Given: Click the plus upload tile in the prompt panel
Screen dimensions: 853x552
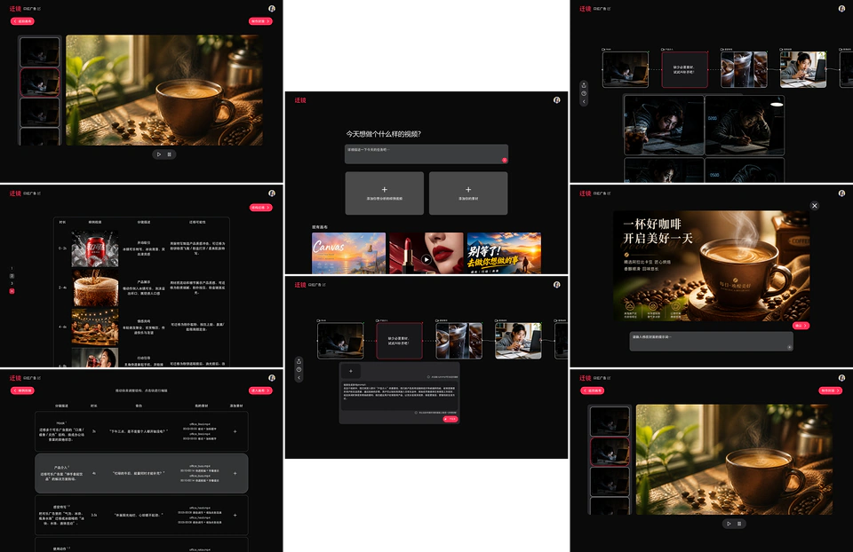Looking at the screenshot, I should [351, 371].
